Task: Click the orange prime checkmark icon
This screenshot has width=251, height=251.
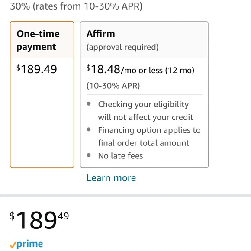Action: point(13,245)
